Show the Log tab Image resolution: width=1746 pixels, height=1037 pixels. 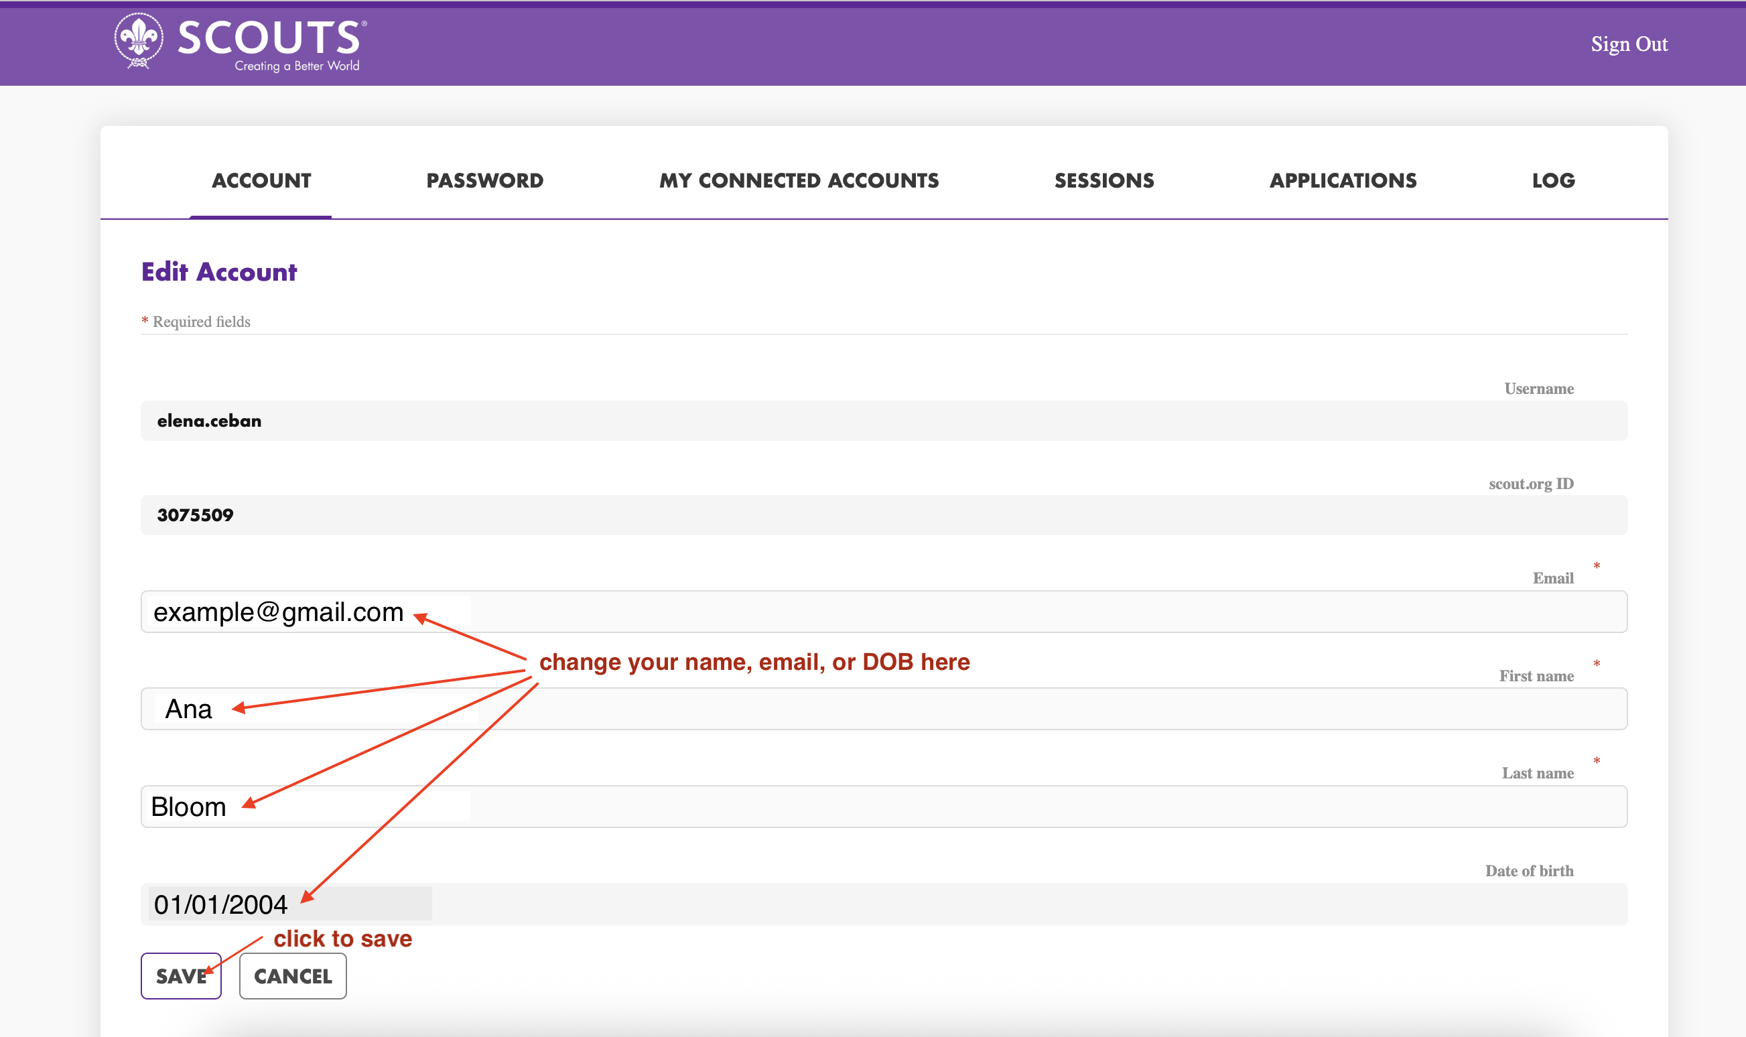tap(1553, 180)
